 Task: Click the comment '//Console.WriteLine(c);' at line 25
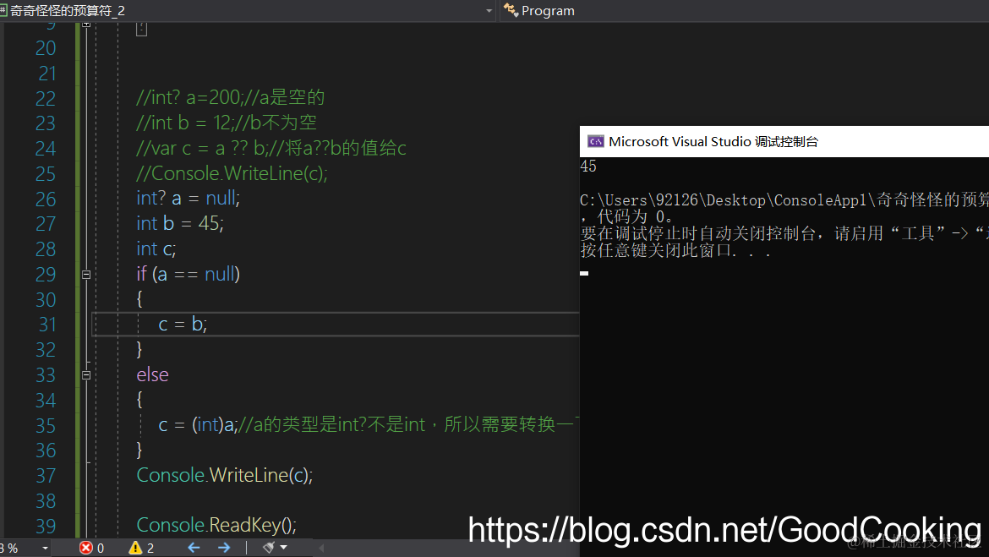232,172
